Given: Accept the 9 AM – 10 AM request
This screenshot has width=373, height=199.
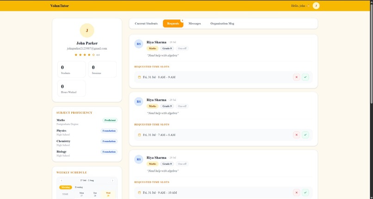Looking at the screenshot, I should [305, 193].
